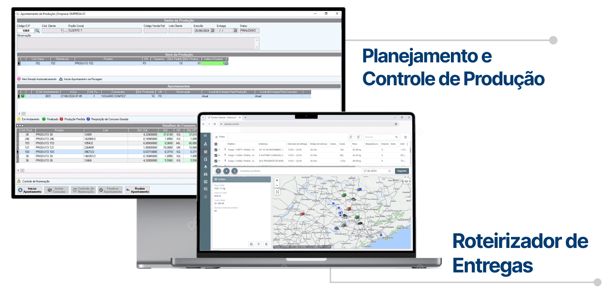Click the first import file icon near Buscar
The image size is (611, 289).
click(x=351, y=137)
